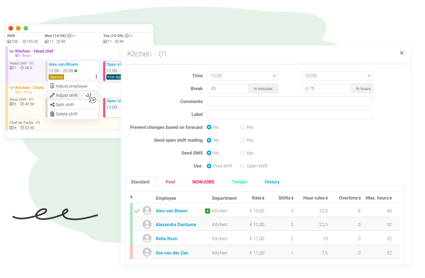Choose the Pool shift radio option
The height and width of the screenshot is (278, 425).
tap(209, 166)
